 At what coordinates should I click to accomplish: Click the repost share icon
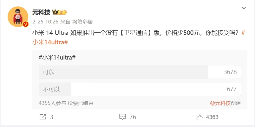pyautogui.click(x=43, y=117)
